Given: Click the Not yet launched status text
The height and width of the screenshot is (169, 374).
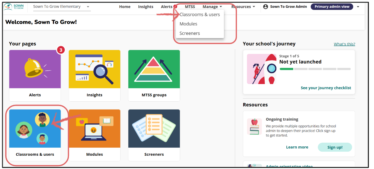Looking at the screenshot, I should pos(300,62).
